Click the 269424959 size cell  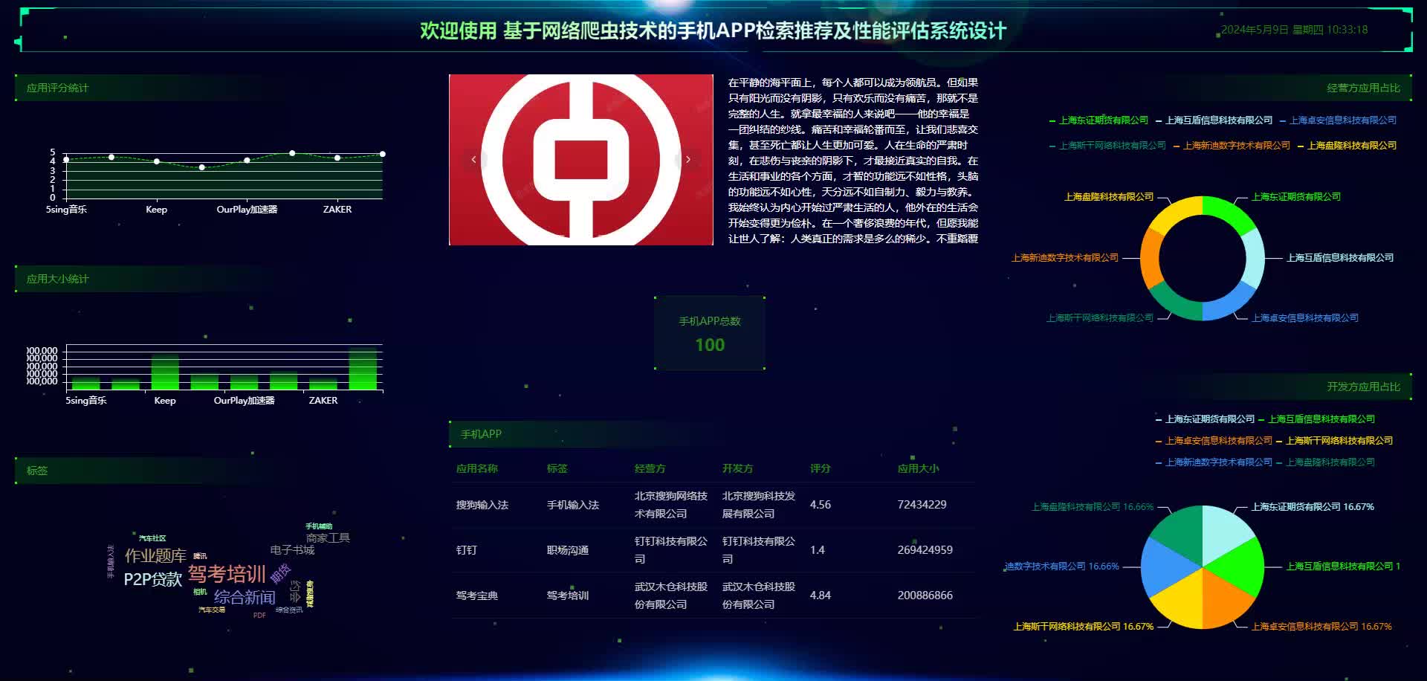coord(925,550)
